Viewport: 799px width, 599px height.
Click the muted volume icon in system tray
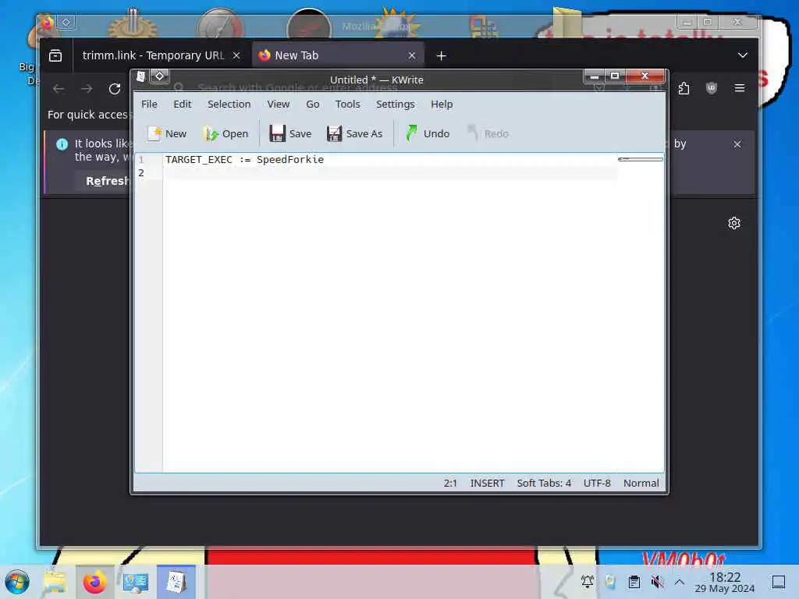pos(657,581)
